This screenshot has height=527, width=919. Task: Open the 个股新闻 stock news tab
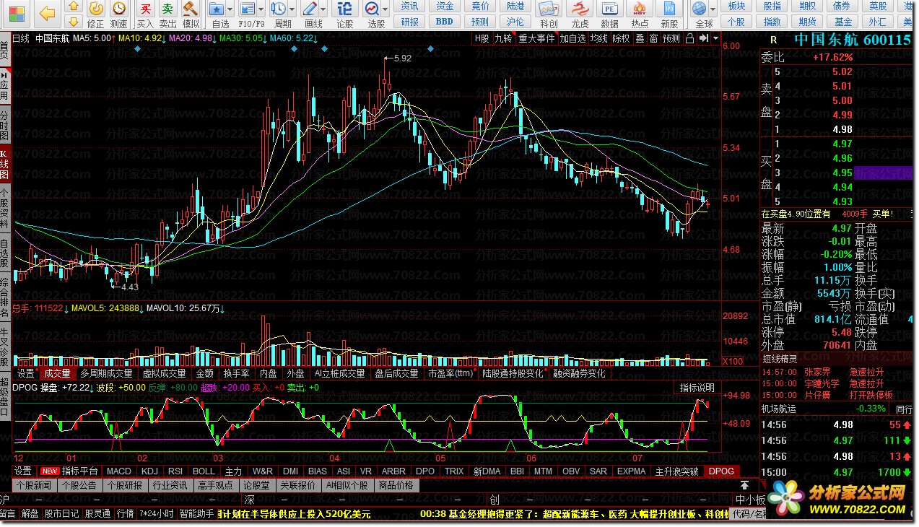[x=34, y=485]
